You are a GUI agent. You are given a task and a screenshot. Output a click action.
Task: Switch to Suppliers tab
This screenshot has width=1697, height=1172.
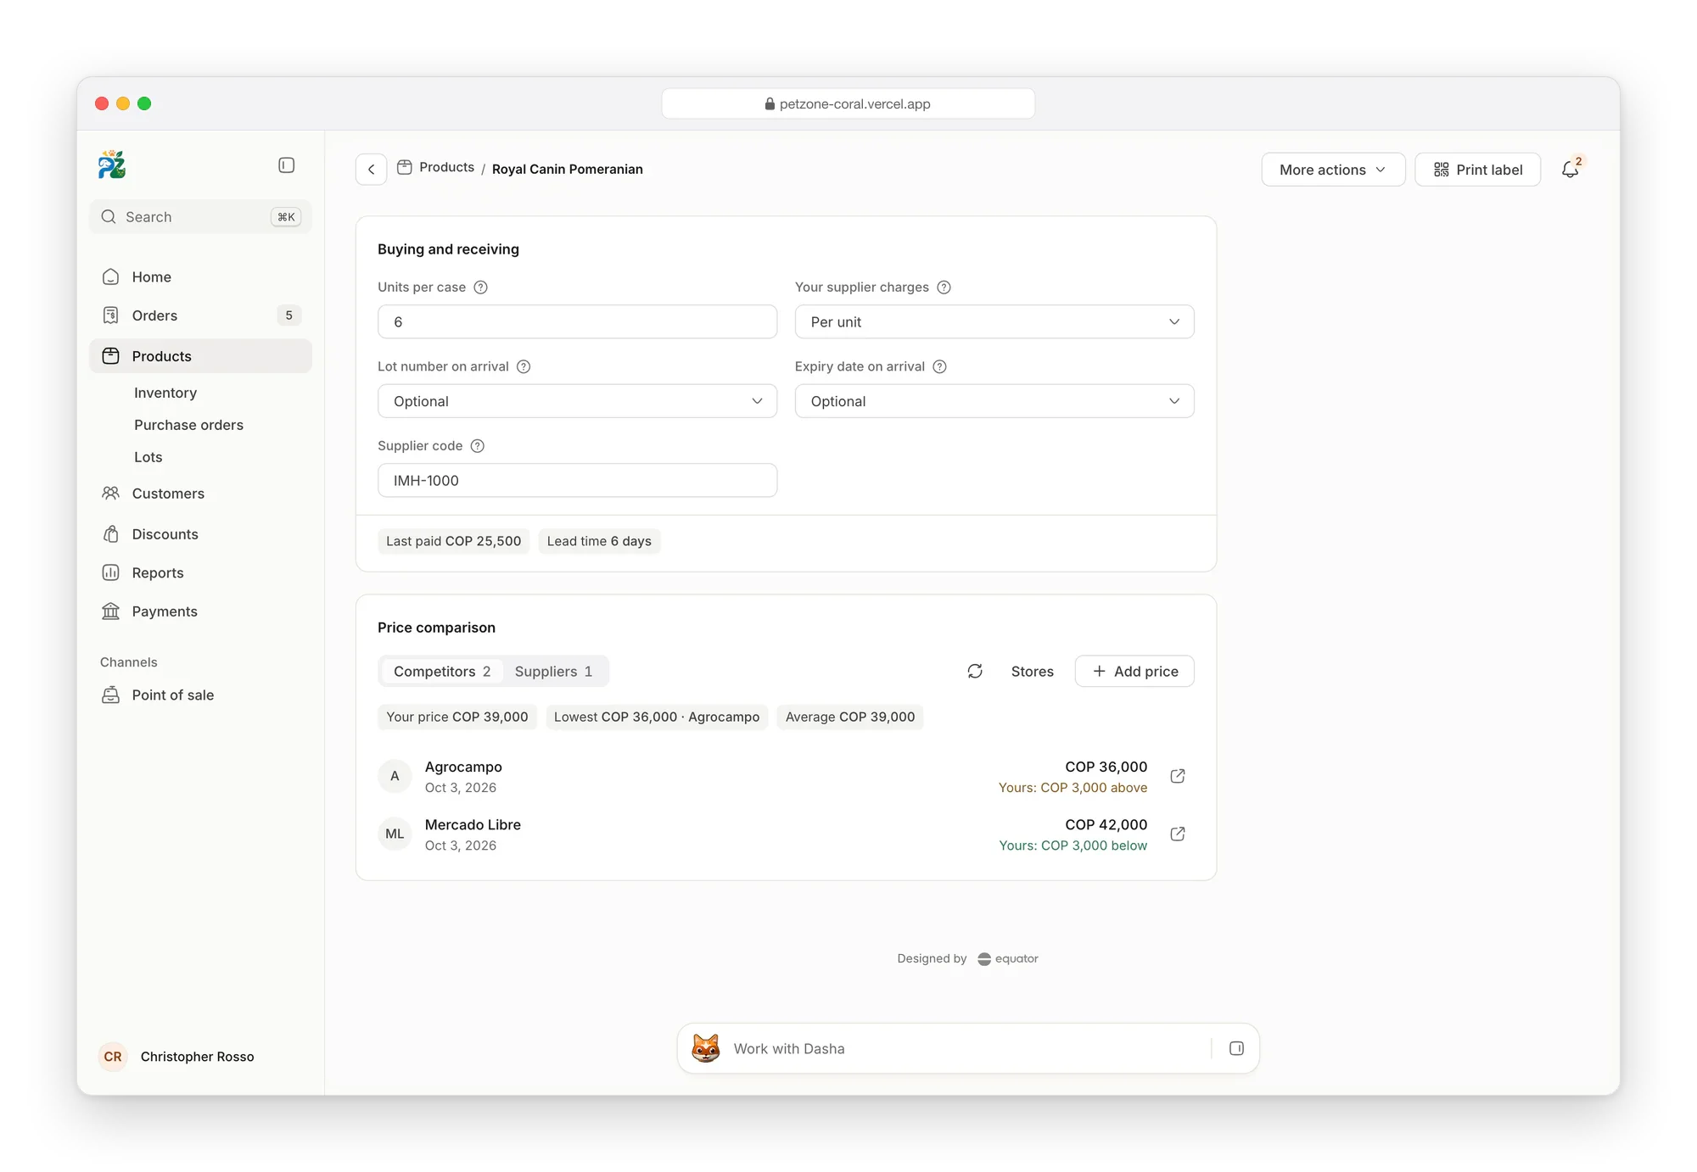pos(553,672)
